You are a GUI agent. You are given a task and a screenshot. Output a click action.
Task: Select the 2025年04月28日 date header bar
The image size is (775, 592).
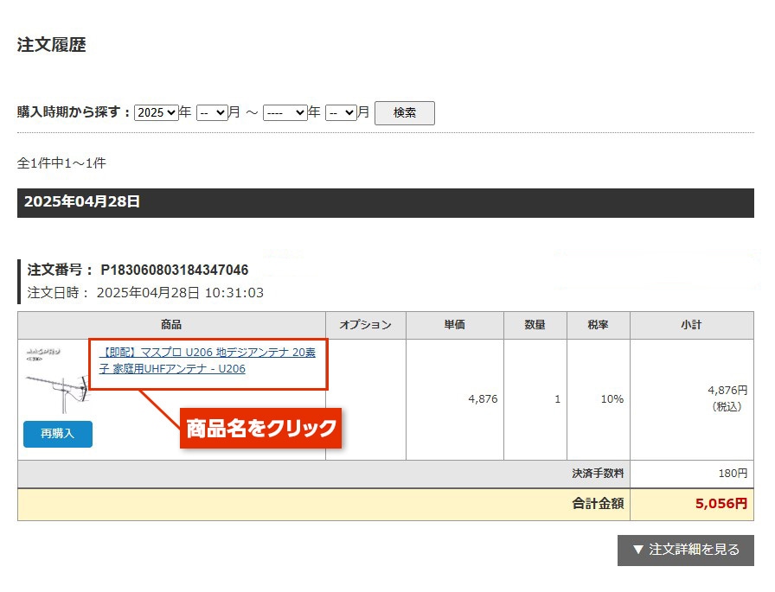[x=385, y=202]
